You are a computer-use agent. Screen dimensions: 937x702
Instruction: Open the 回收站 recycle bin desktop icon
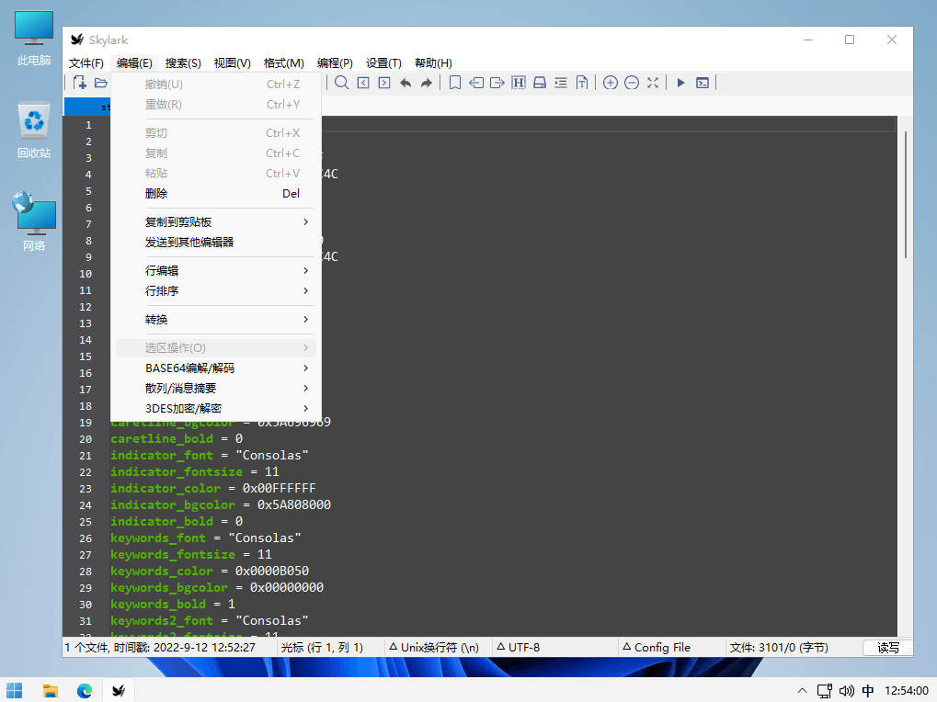pyautogui.click(x=33, y=130)
